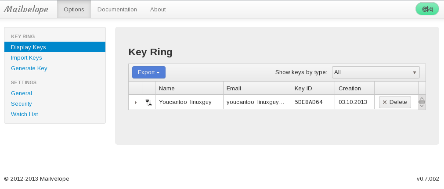Open the Documentation tab
The image size is (444, 189).
(117, 9)
